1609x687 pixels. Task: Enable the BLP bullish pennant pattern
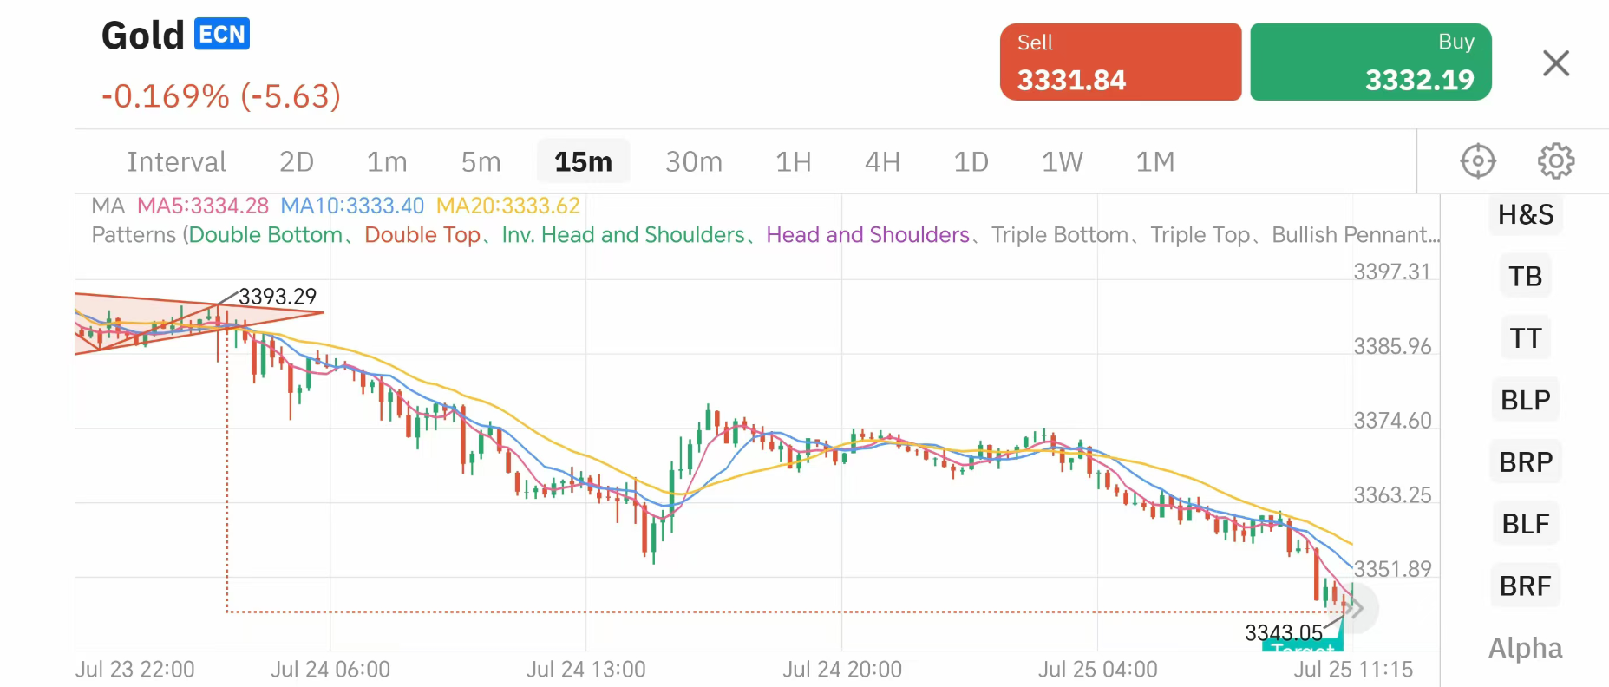(x=1525, y=400)
